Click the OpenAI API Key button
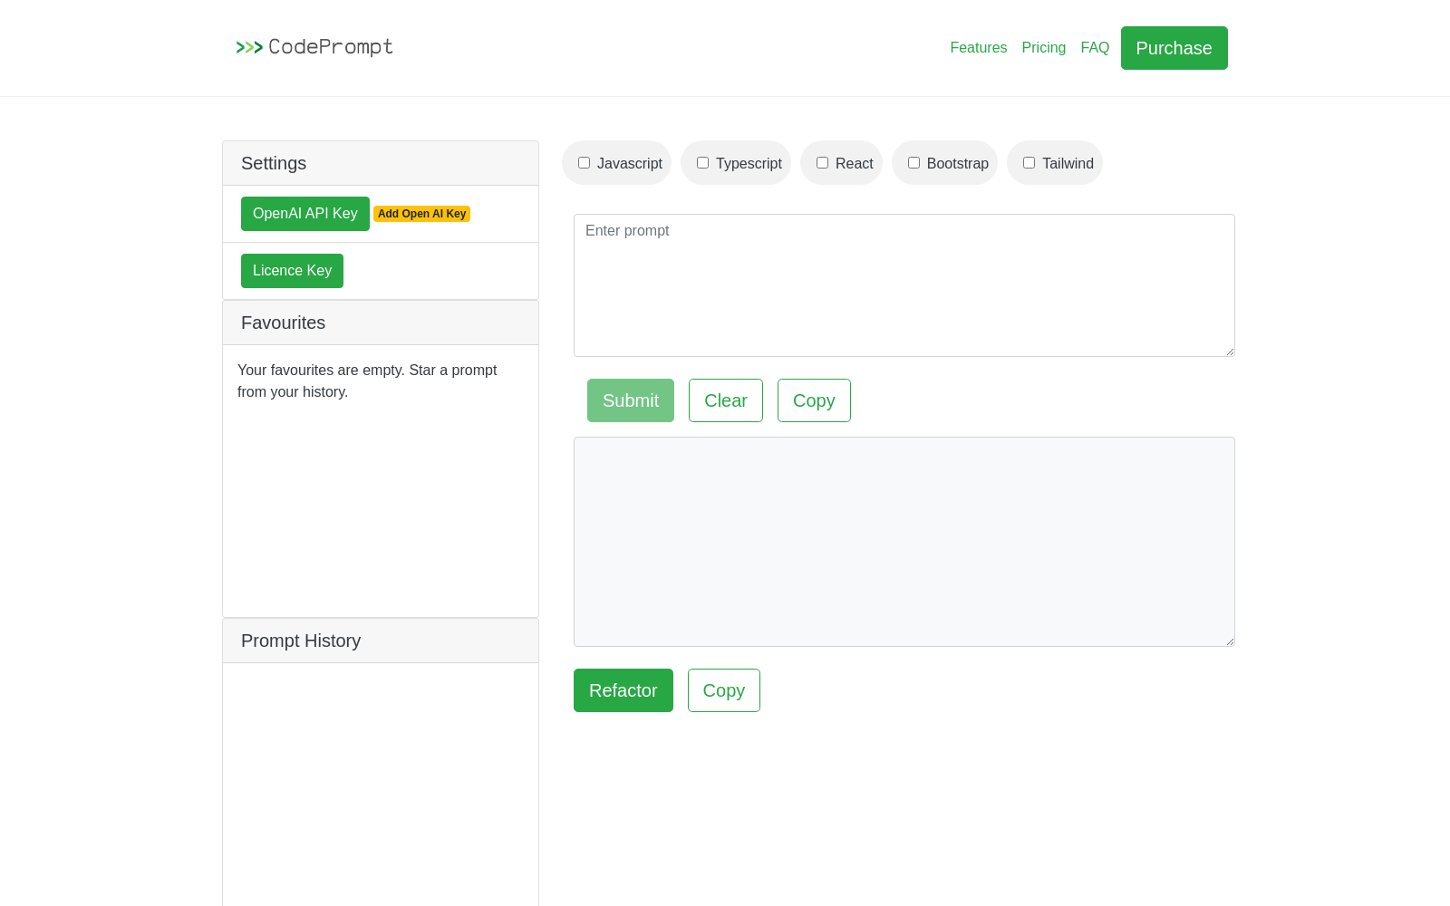Viewport: 1450px width, 906px height. pyautogui.click(x=305, y=214)
